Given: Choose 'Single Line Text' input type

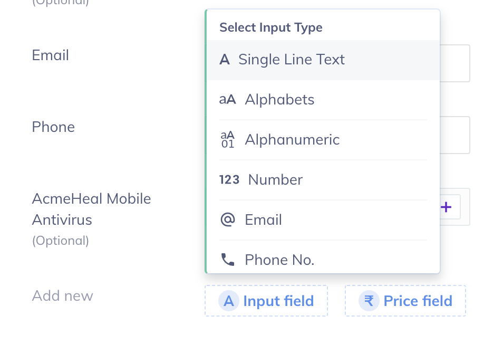Looking at the screenshot, I should coord(292,60).
